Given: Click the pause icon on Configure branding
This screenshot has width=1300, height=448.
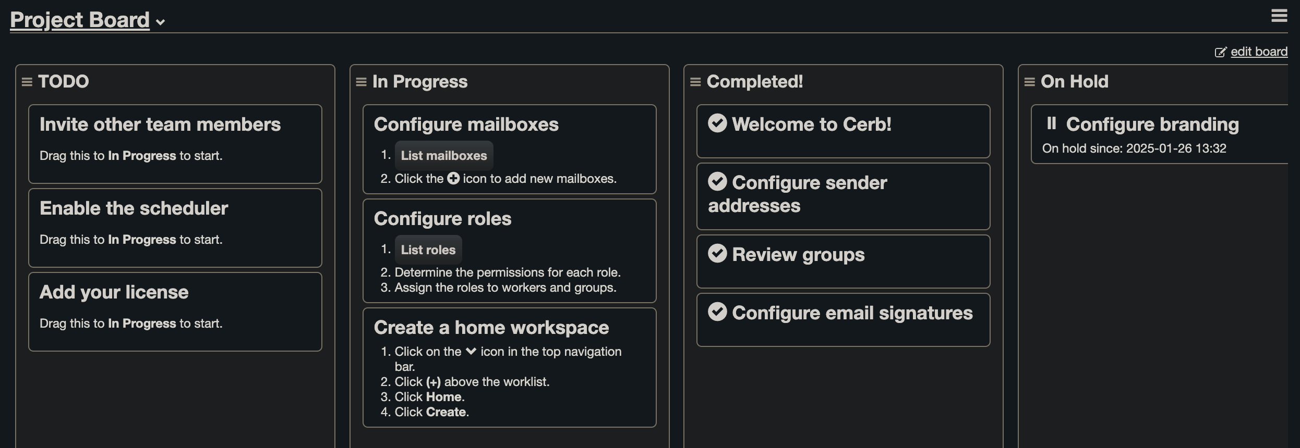Looking at the screenshot, I should click(1052, 123).
